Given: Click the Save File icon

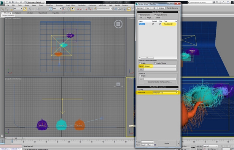Looking at the screenshot, I should [x=13, y=2].
